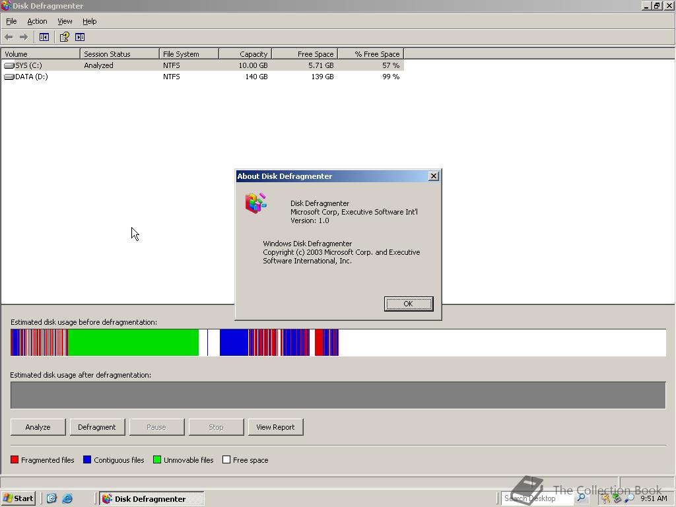Click the 140 GB capacity cell
This screenshot has width=676, height=507.
[x=257, y=77]
